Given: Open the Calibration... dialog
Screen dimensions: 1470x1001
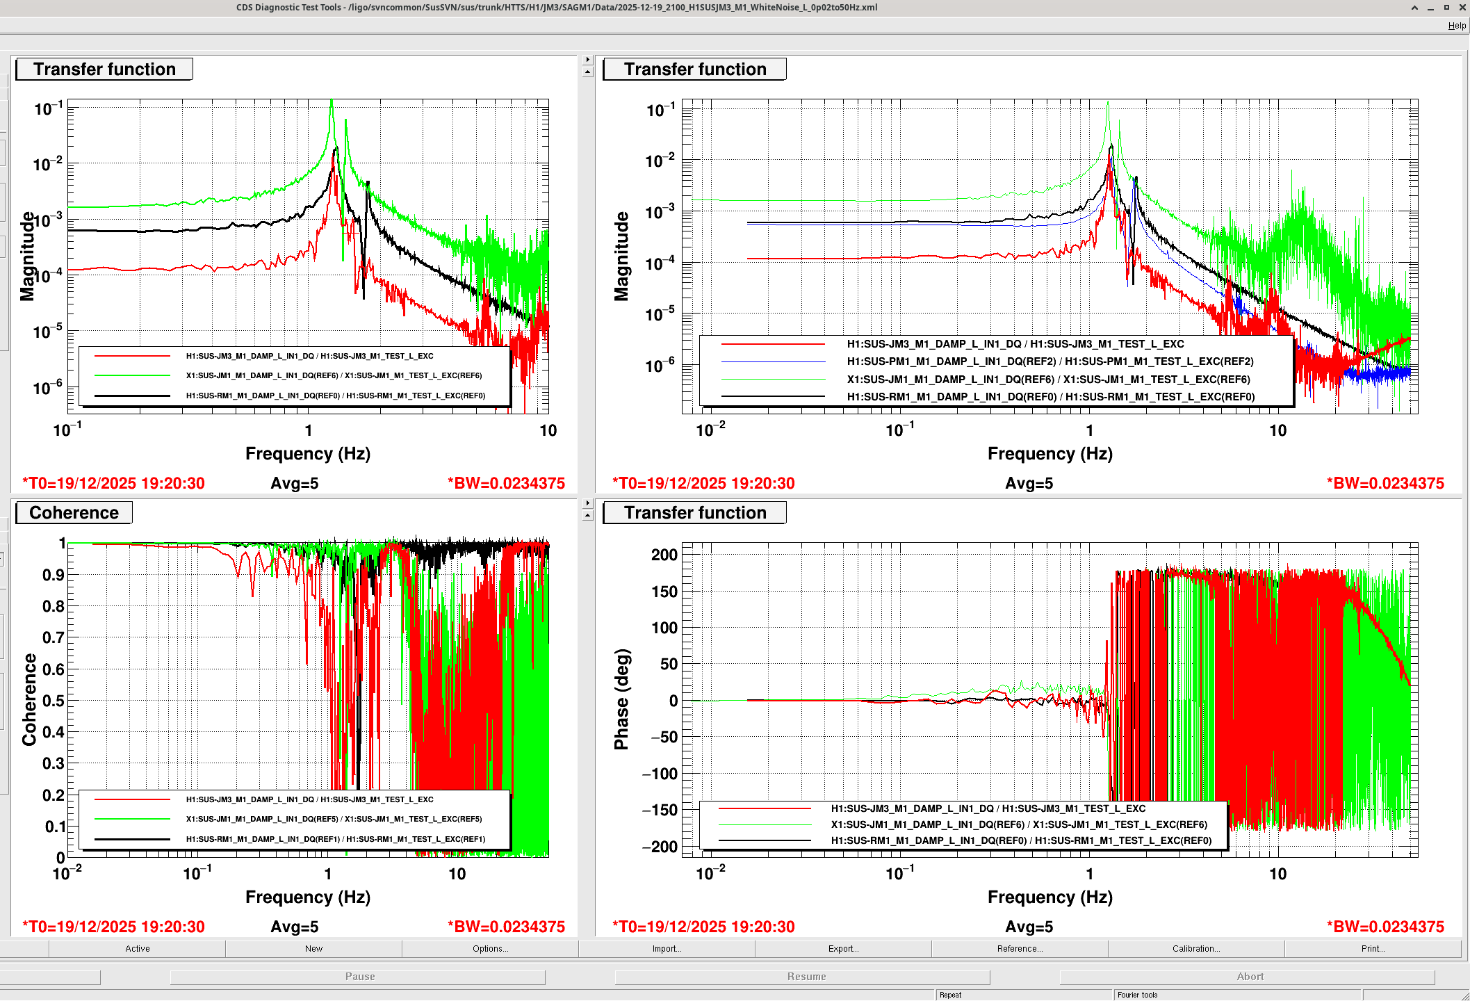Looking at the screenshot, I should point(1196,948).
